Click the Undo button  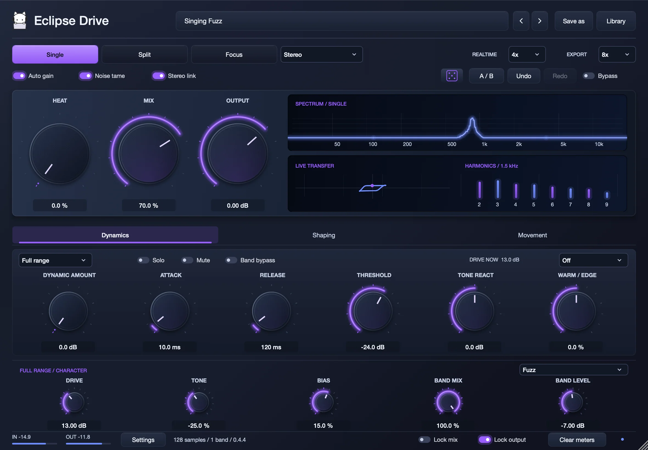point(524,76)
